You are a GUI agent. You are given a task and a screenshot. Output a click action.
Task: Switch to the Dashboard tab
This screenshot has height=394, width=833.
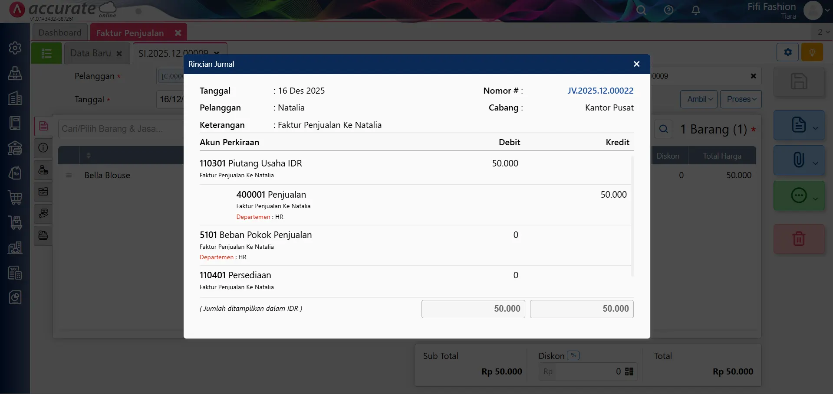(x=60, y=33)
